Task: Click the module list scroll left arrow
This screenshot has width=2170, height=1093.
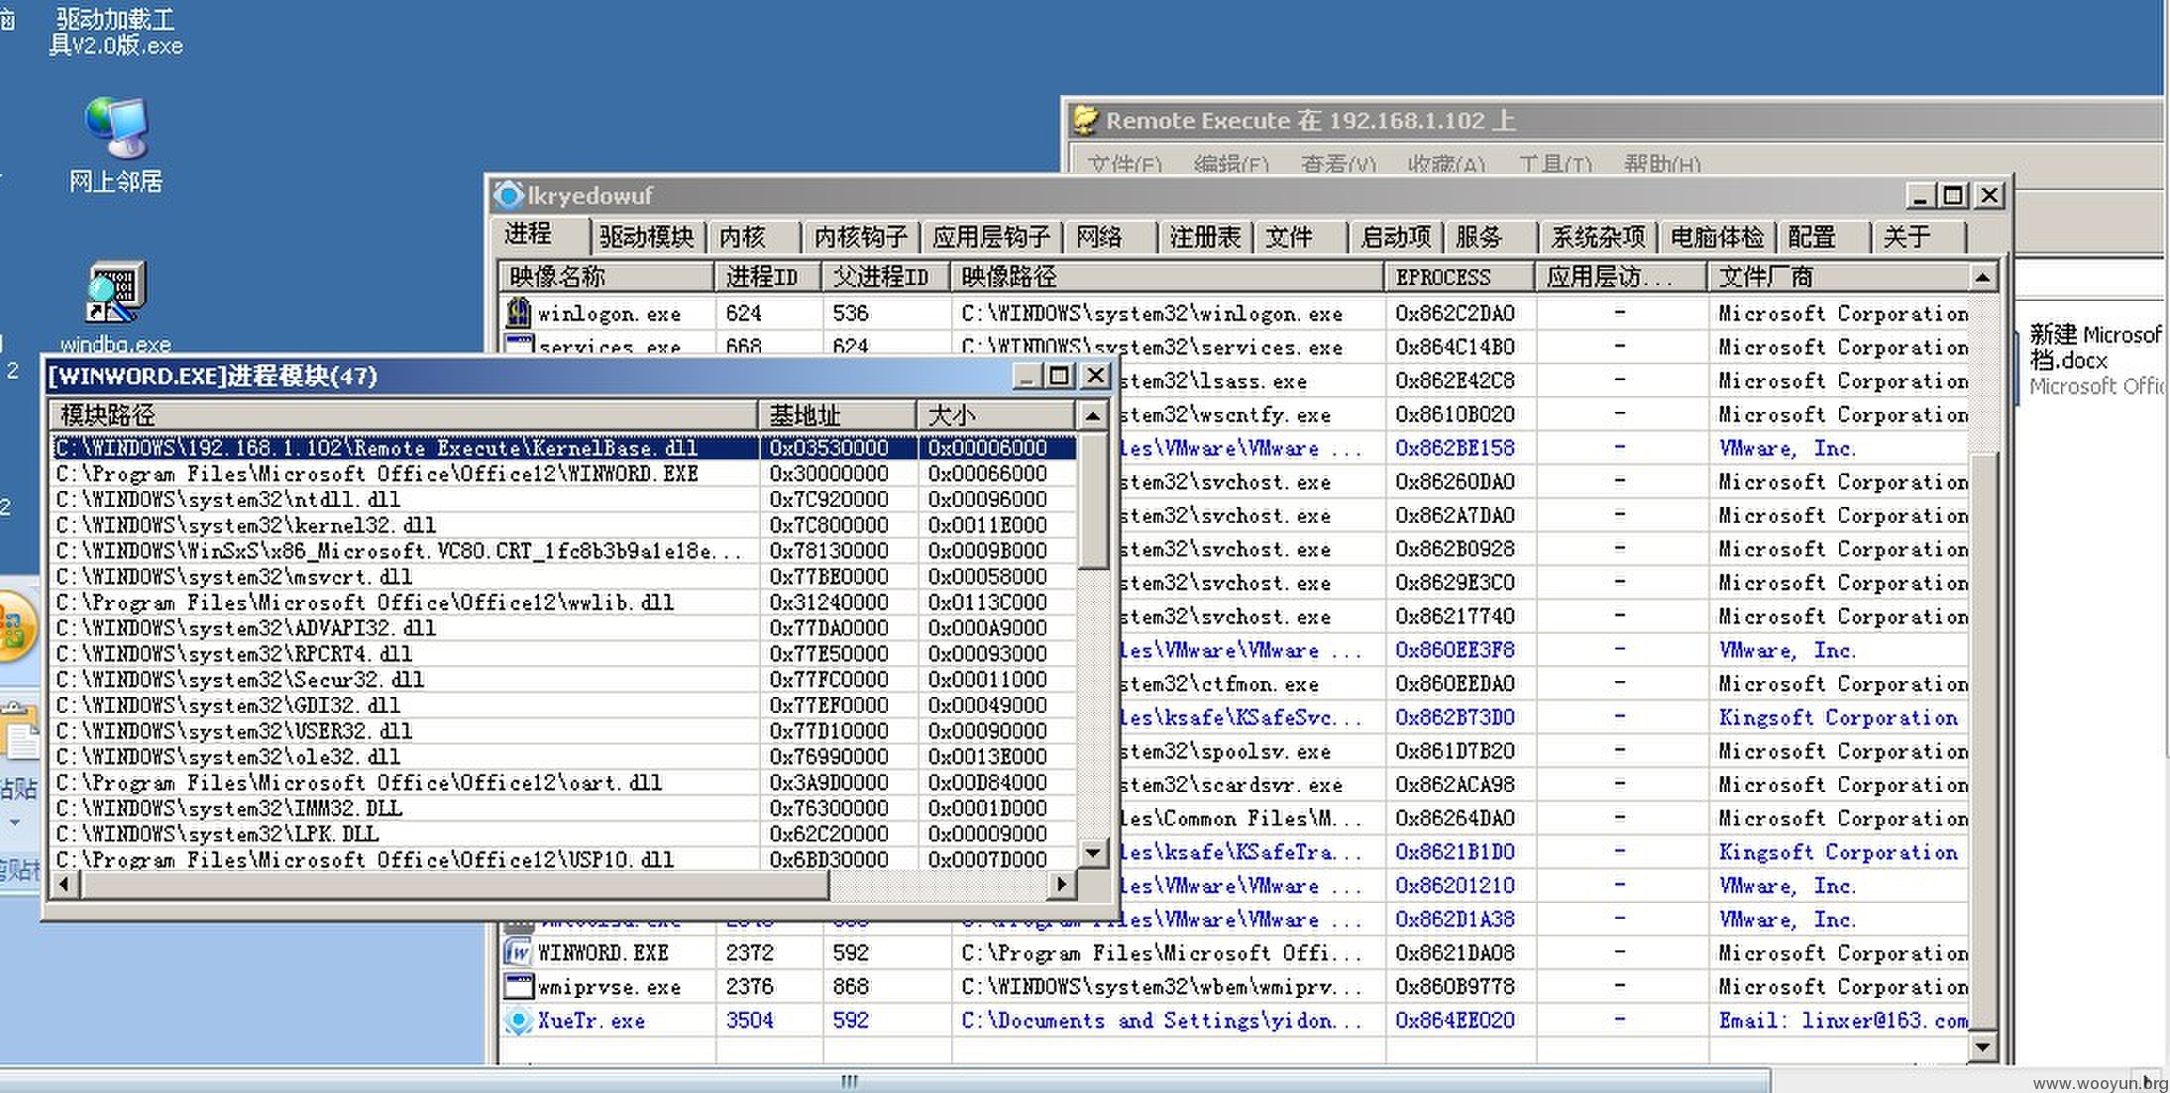Action: tap(64, 884)
